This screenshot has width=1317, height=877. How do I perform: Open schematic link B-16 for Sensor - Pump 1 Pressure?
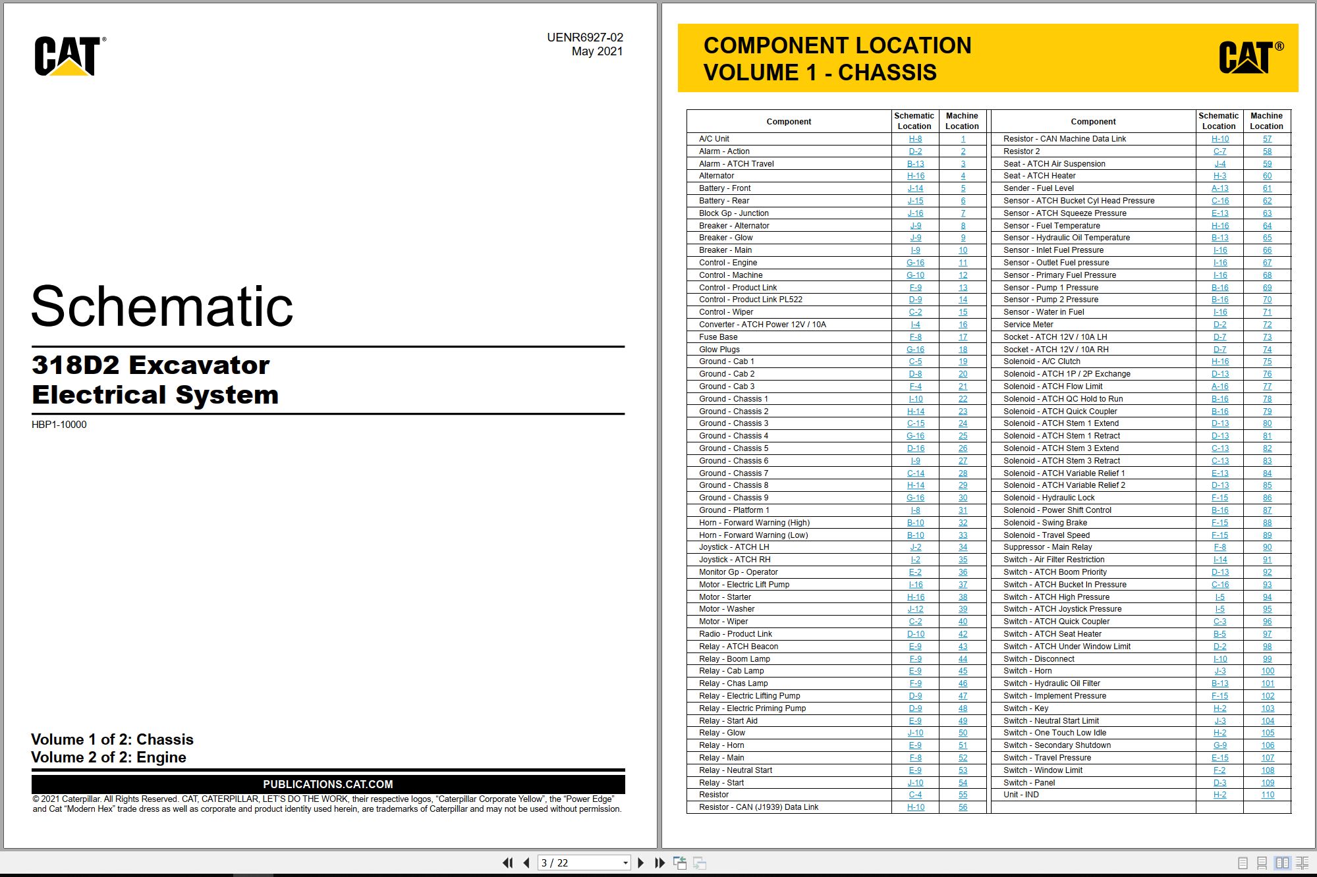(x=1219, y=288)
